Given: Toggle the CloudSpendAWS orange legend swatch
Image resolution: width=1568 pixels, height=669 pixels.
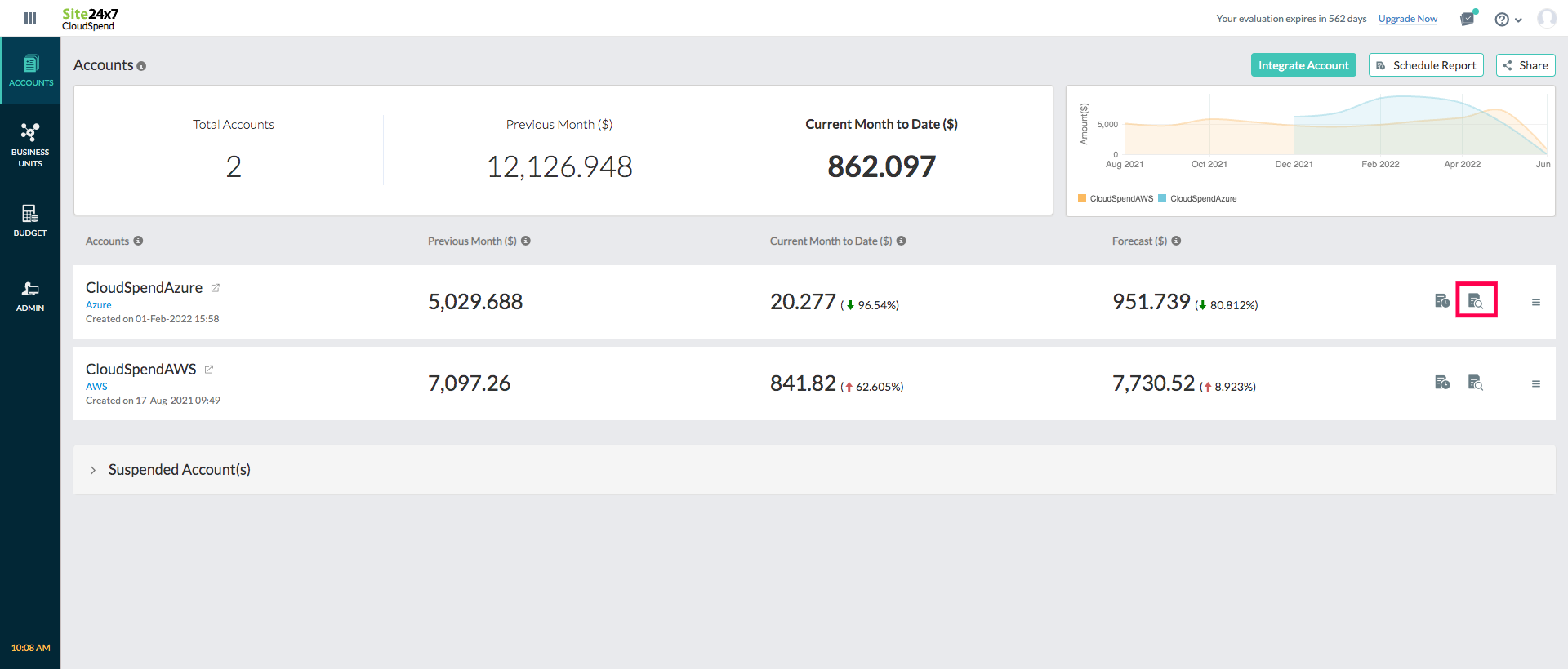Looking at the screenshot, I should pyautogui.click(x=1082, y=198).
